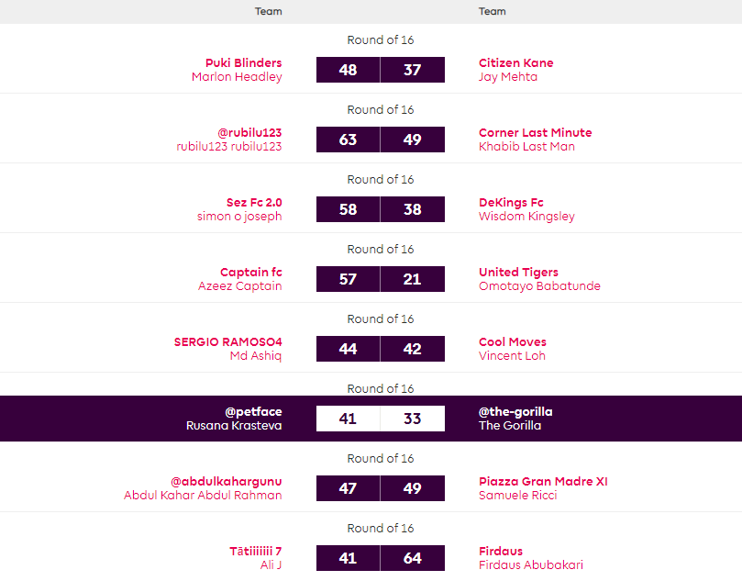Select the SERGIO RAMOSO4 team
Image resolution: width=742 pixels, height=581 pixels.
[227, 342]
